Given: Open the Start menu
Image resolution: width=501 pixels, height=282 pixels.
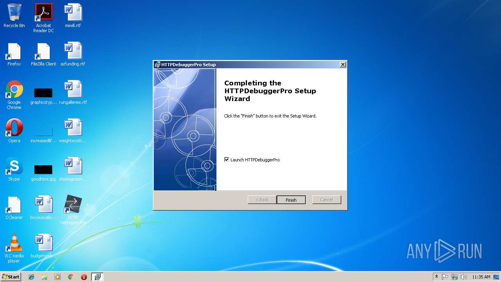Looking at the screenshot, I should pos(11,277).
